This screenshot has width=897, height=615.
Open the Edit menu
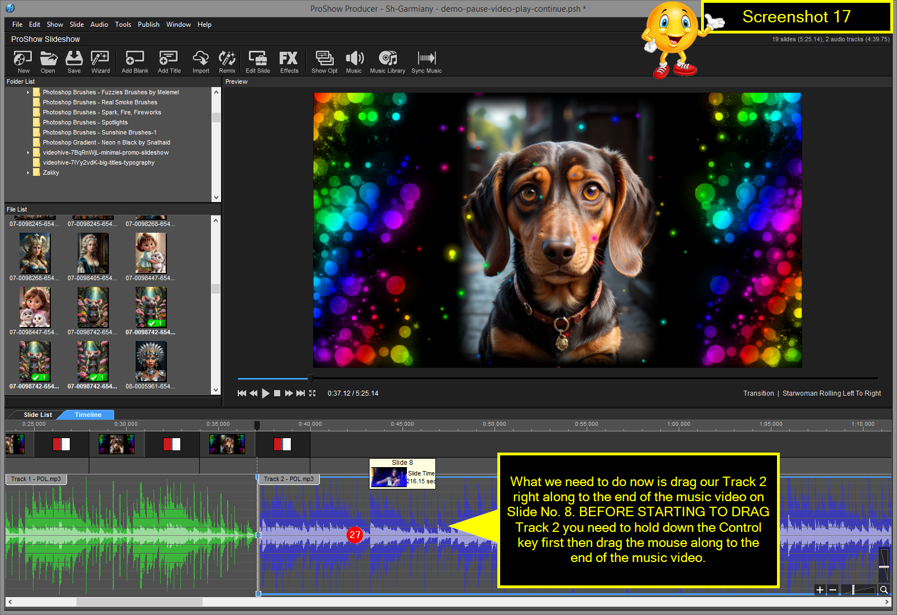pyautogui.click(x=35, y=25)
